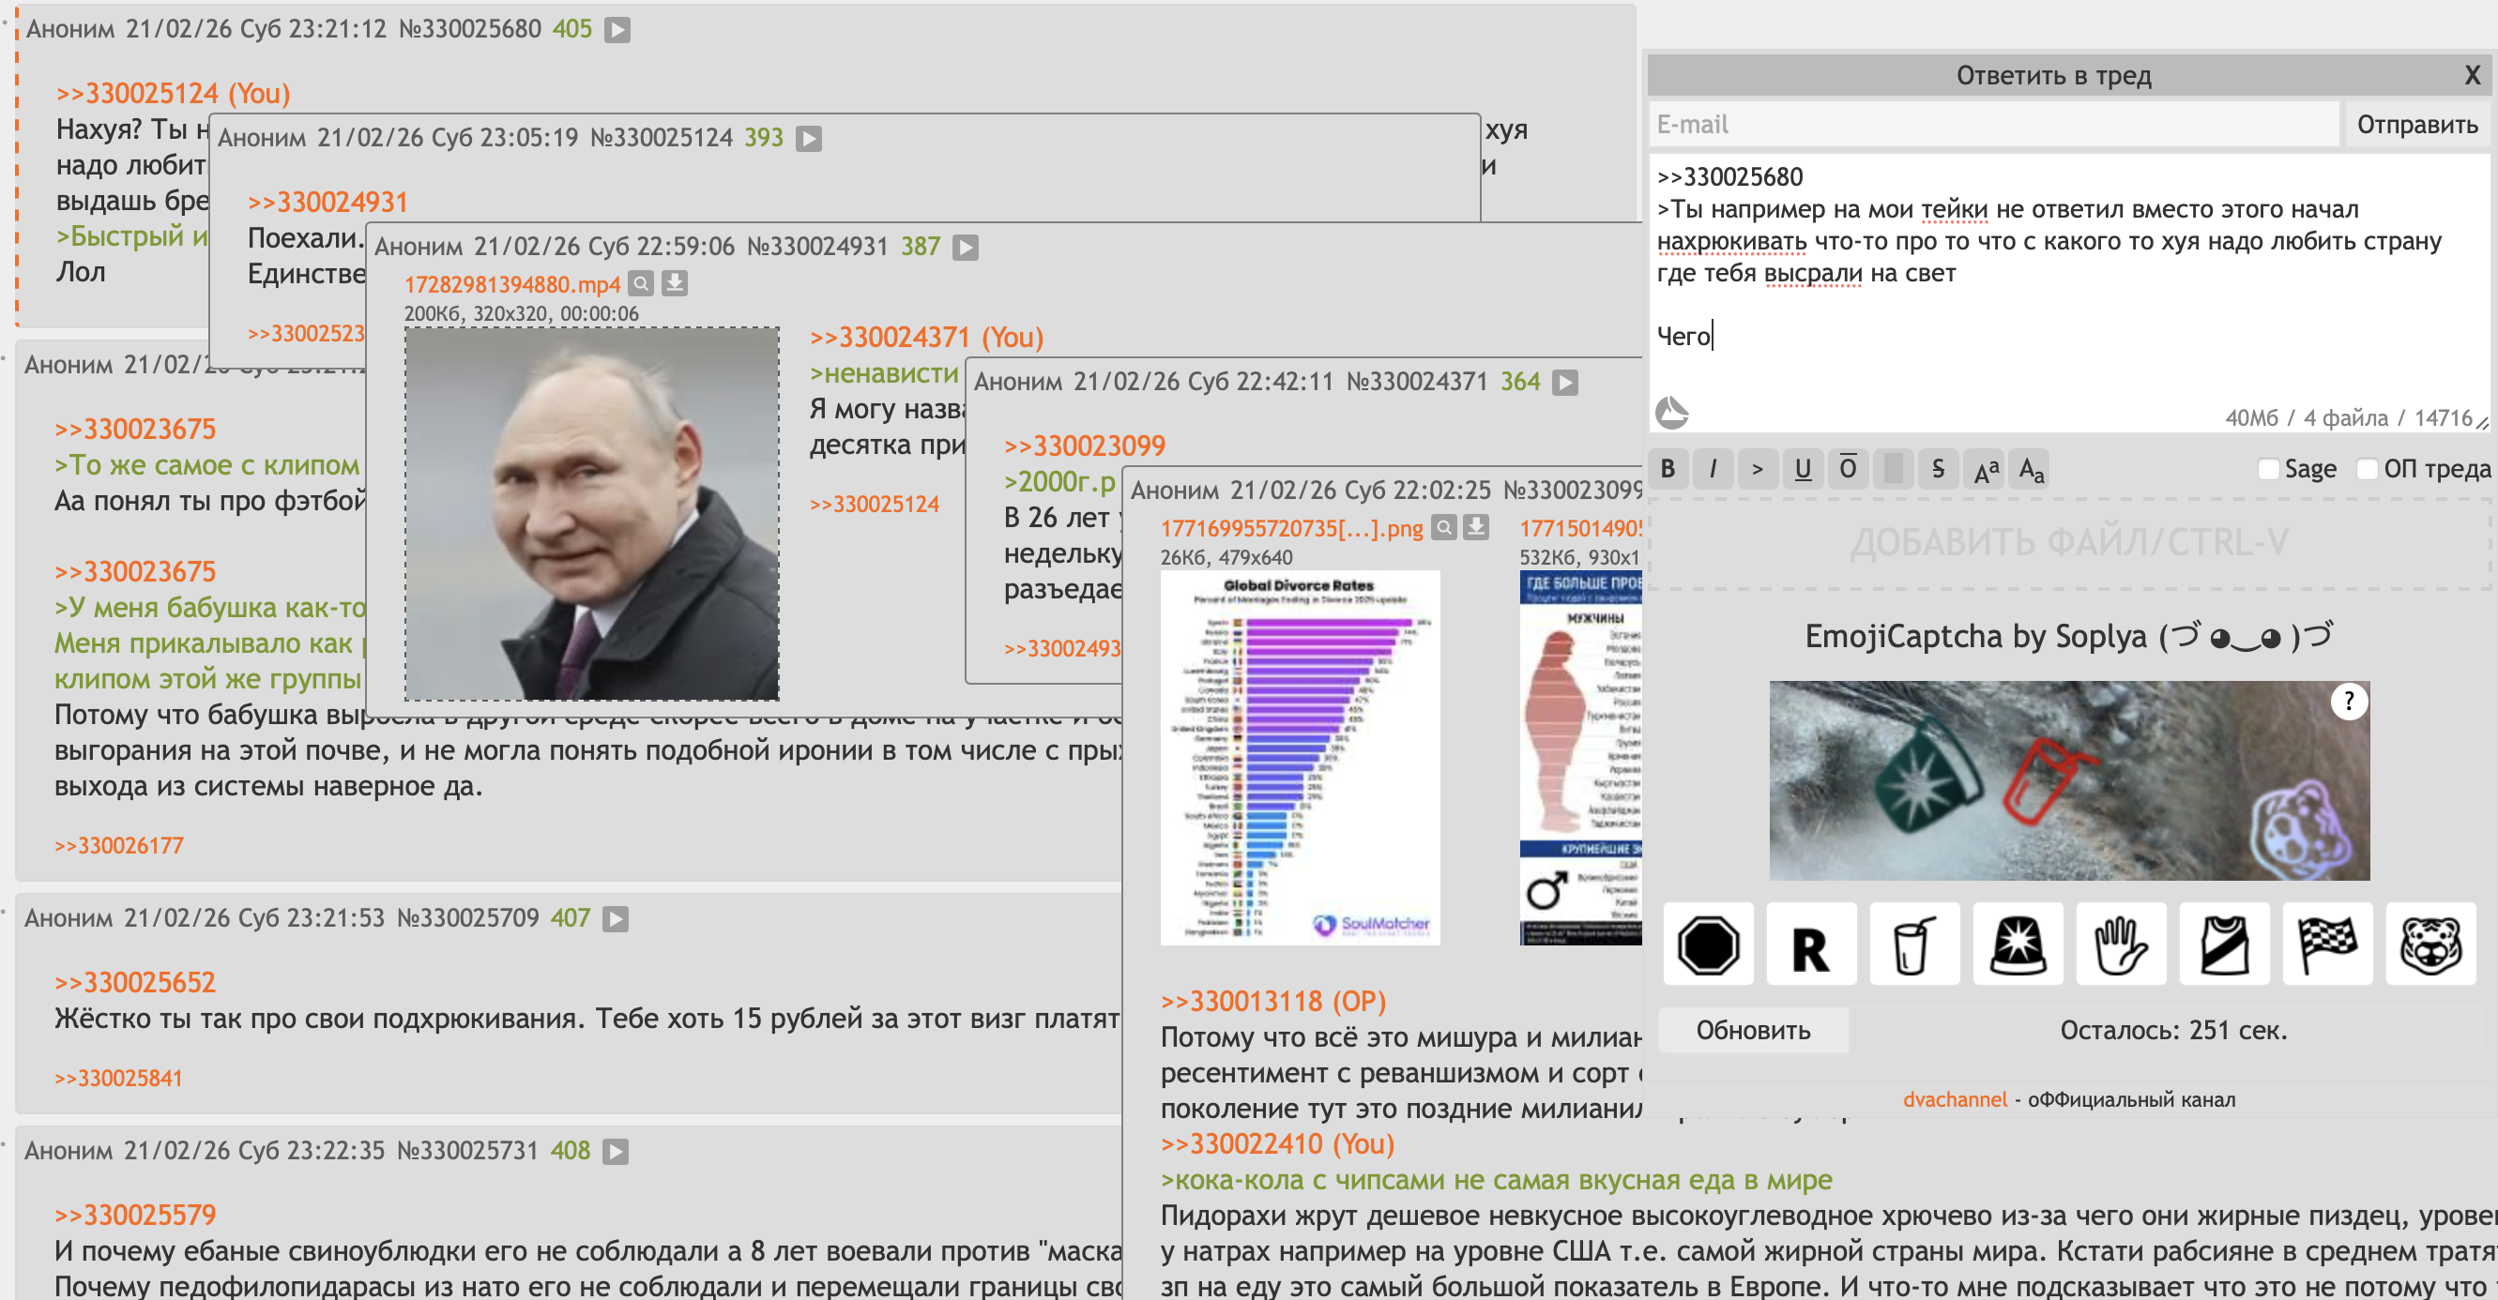This screenshot has height=1300, width=2498.
Task: Download the 17282981394880.mp4 file
Action: click(x=675, y=284)
